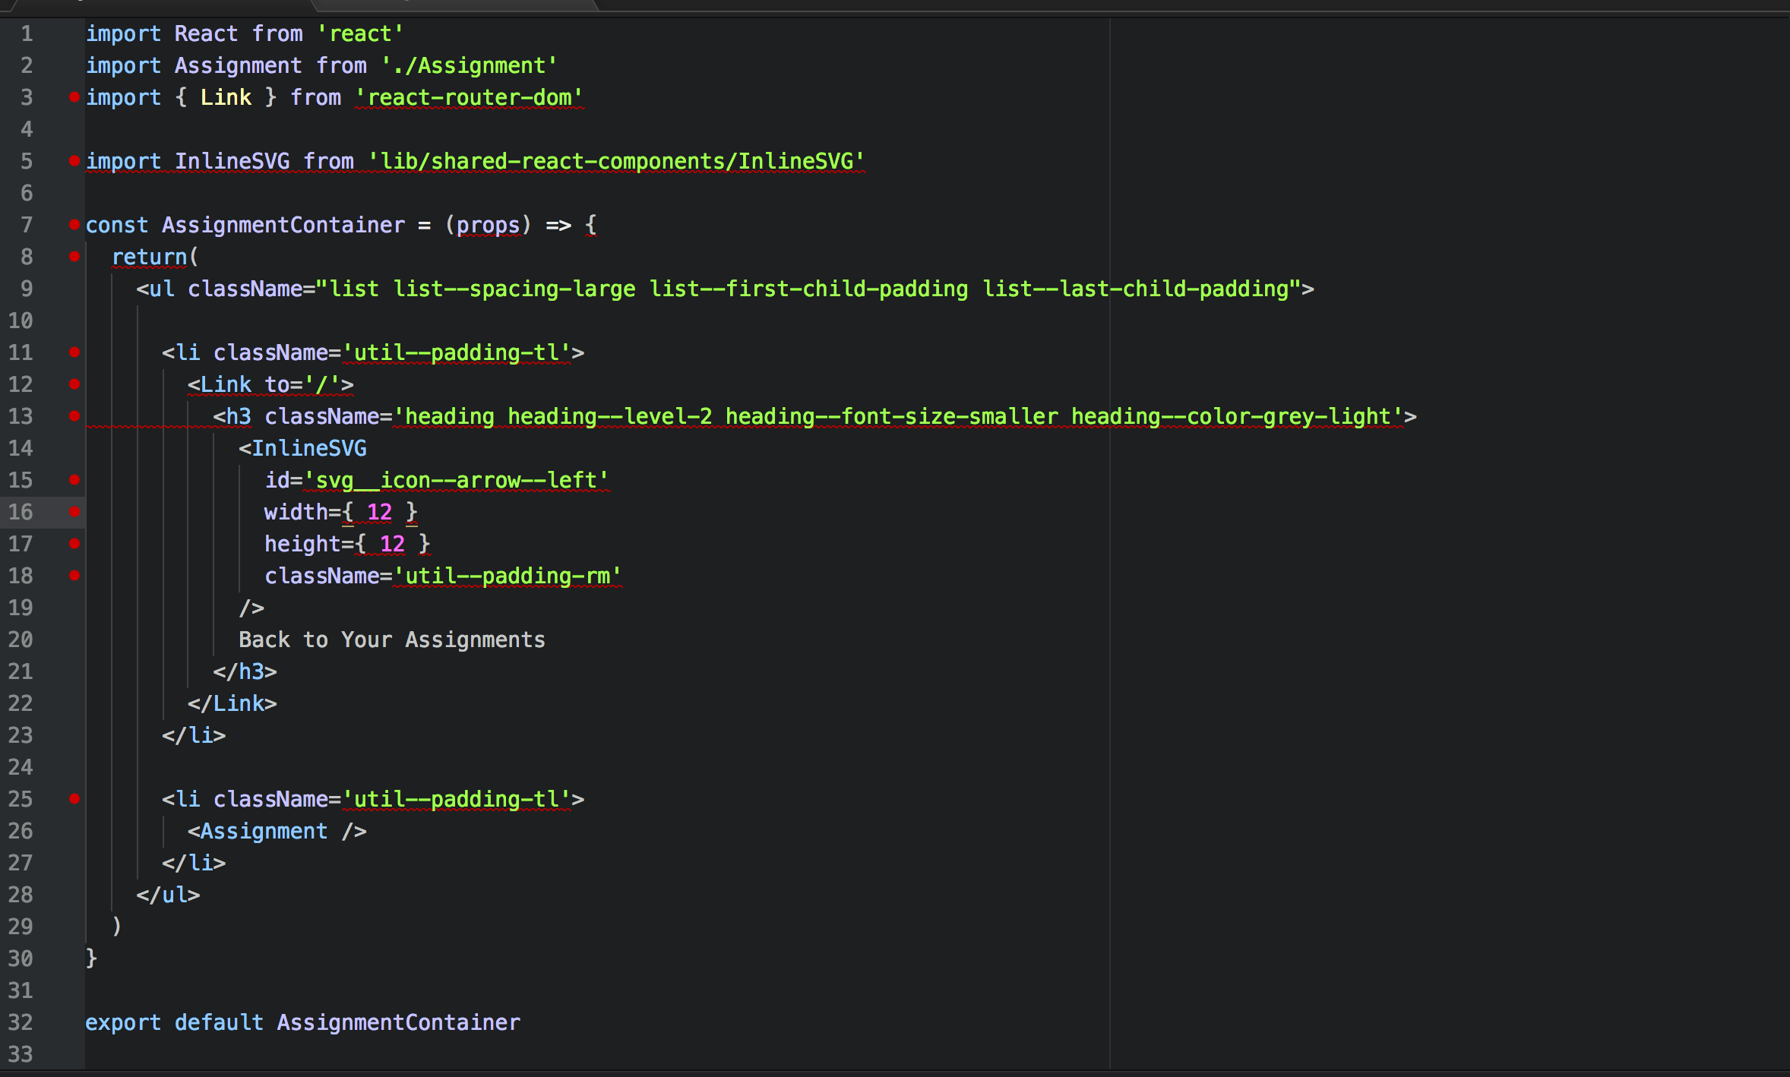Click the 'Back to Your Assignments' text
The image size is (1790, 1077).
coord(391,640)
